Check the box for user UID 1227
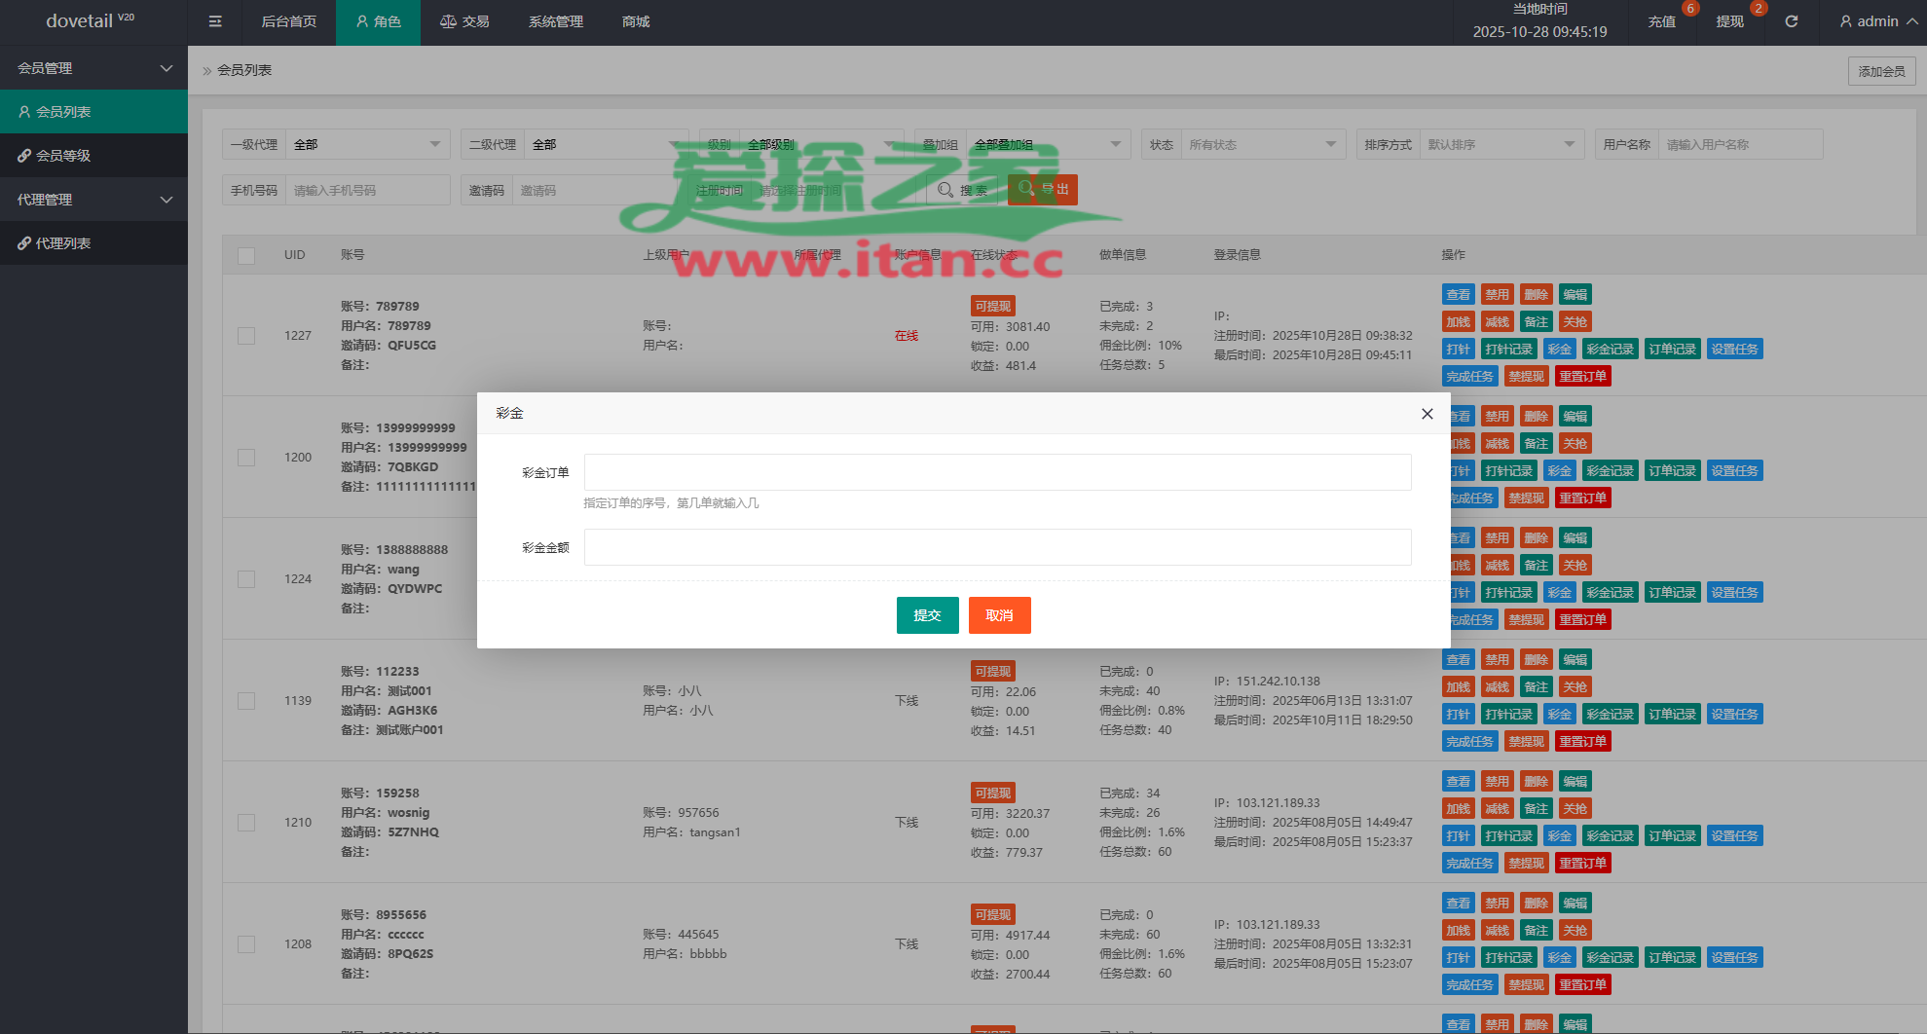 (246, 336)
